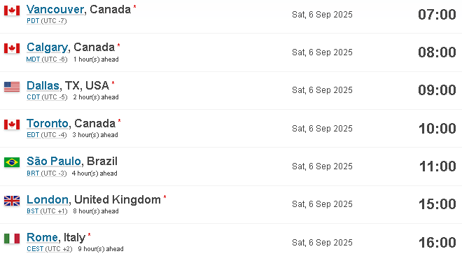
Task: Click the Brazil flag beside São Paulo
Action: coord(12,162)
